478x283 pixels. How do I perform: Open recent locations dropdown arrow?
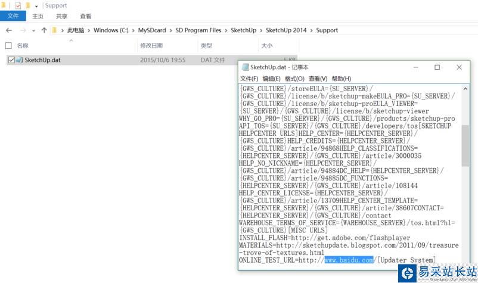33,30
